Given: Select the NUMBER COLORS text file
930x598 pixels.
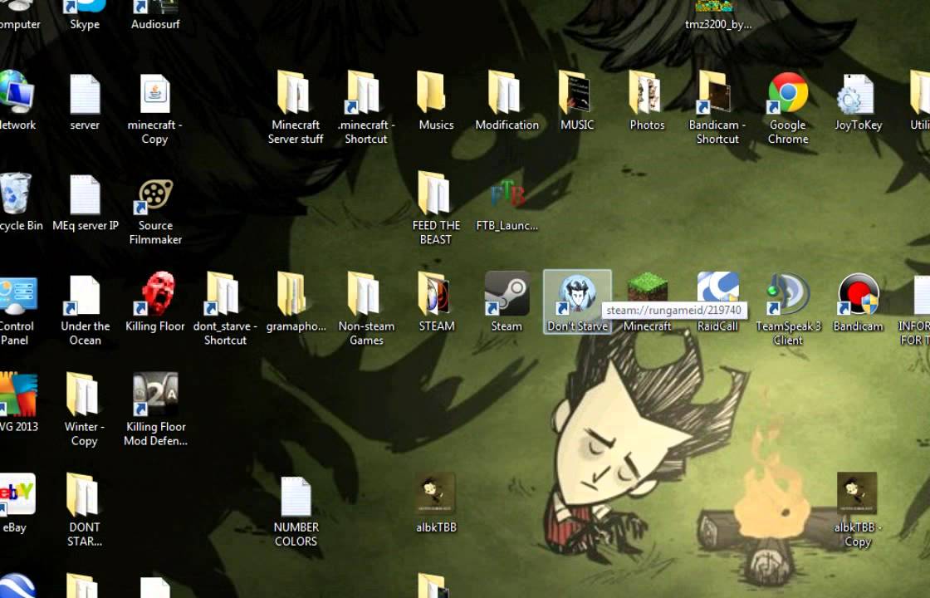Looking at the screenshot, I should click(296, 512).
